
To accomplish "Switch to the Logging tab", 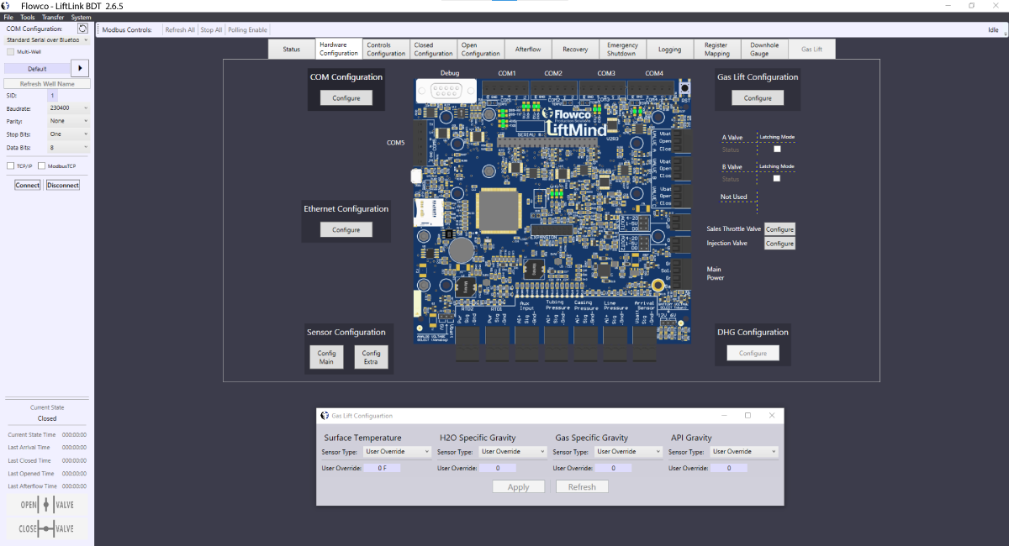I will pos(670,50).
